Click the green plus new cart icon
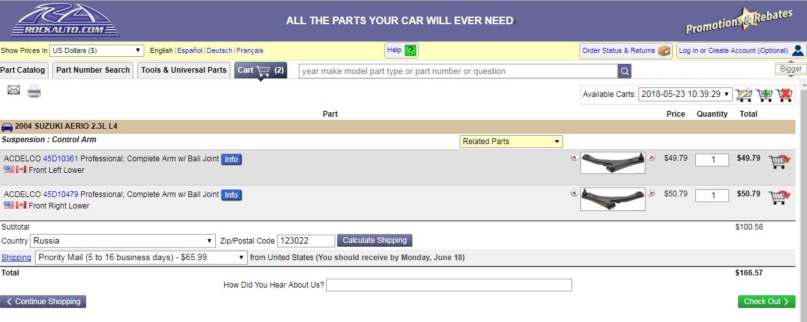Image resolution: width=807 pixels, height=322 pixels. [x=764, y=95]
